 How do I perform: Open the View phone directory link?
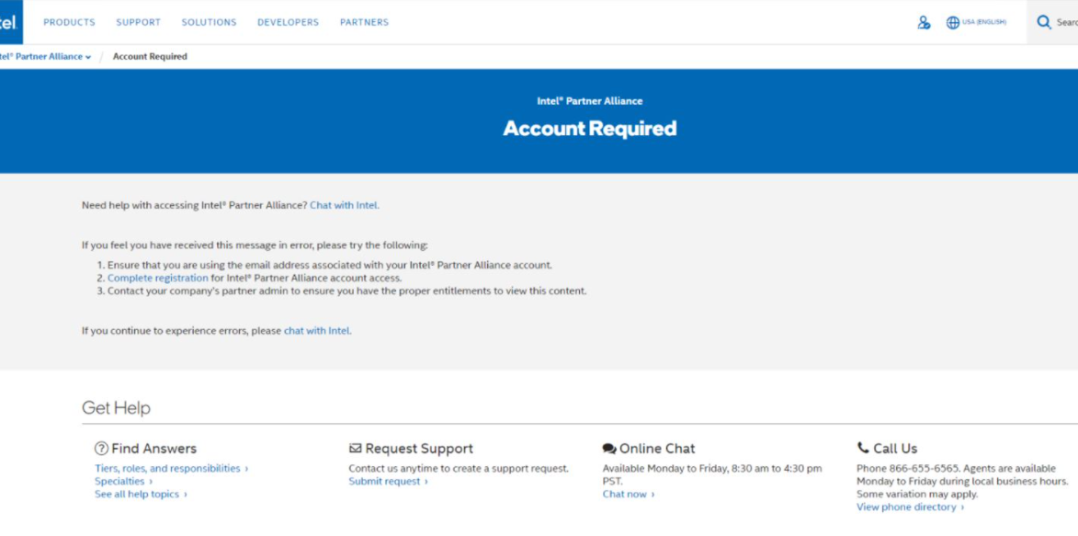909,507
